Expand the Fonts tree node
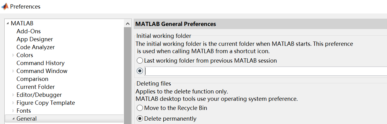The width and height of the screenshot is (387, 124). tap(13, 111)
